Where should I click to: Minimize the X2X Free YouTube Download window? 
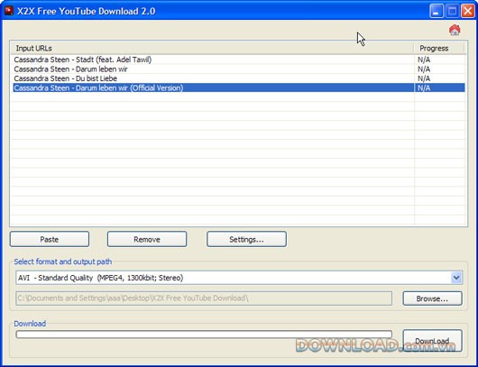(437, 12)
